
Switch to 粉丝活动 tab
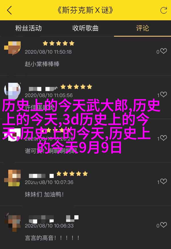pyautogui.click(x=28, y=28)
